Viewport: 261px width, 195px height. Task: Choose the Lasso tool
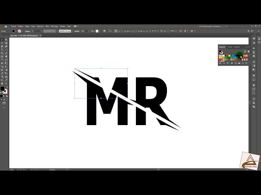6,43
